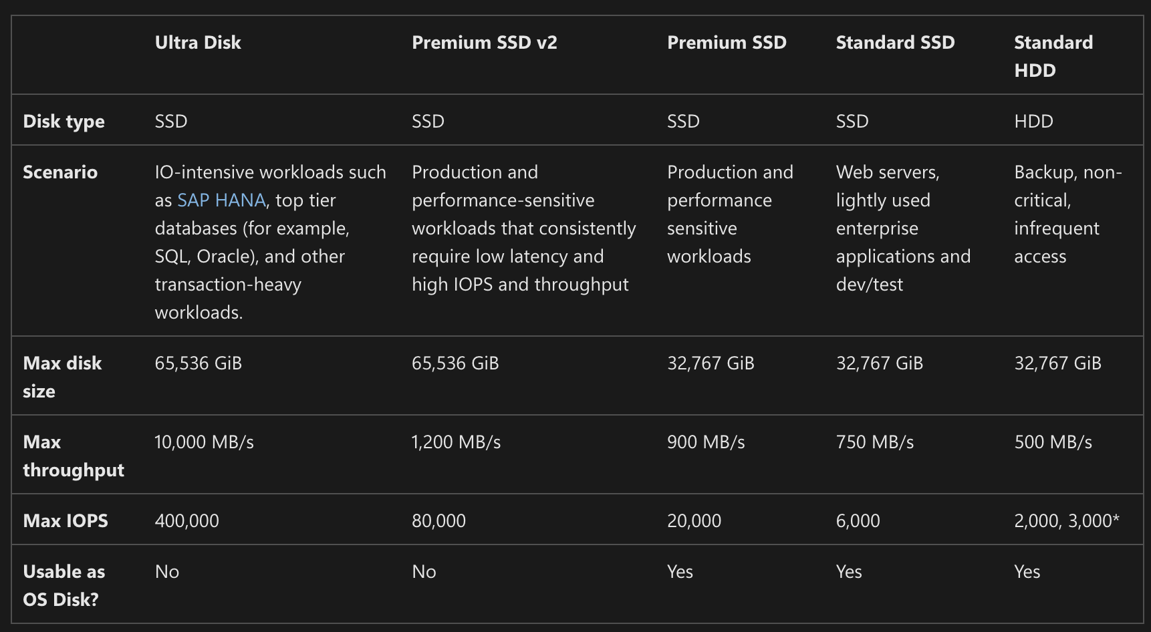The image size is (1151, 632).
Task: Click the 10,000 MB/s throughput cell
Action: (x=204, y=442)
